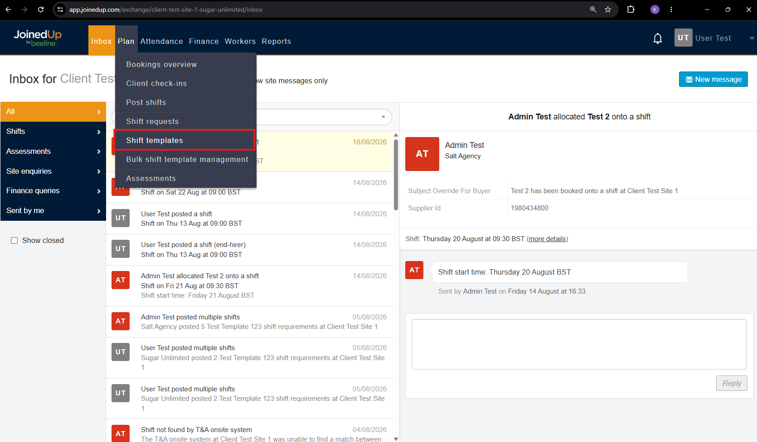The image size is (757, 442).
Task: Expand the User Test account dropdown arrow
Action: point(752,38)
